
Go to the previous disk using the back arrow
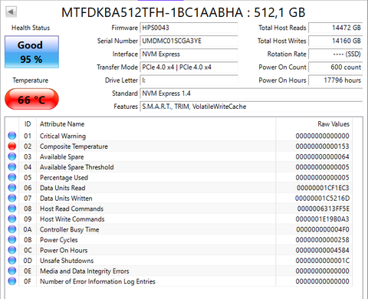click(11, 11)
